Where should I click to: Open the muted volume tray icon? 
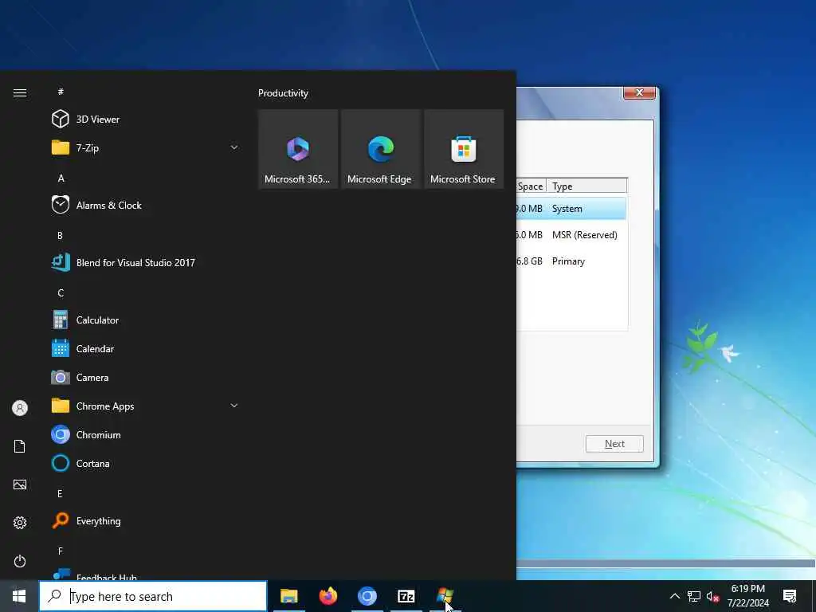(x=712, y=596)
